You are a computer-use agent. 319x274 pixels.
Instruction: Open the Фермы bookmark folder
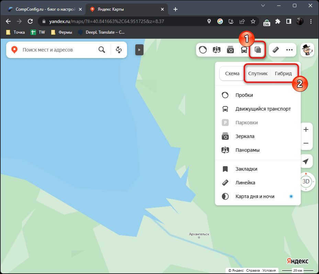click(61, 32)
